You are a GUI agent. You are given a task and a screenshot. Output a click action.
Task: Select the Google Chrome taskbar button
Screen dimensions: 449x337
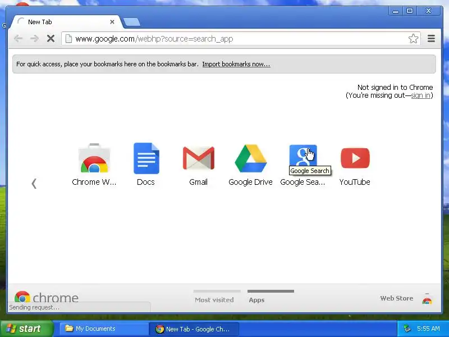(194, 329)
